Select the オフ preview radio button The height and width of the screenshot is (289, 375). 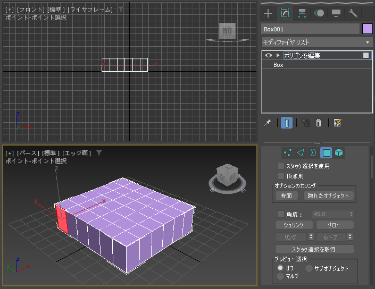pos(280,268)
